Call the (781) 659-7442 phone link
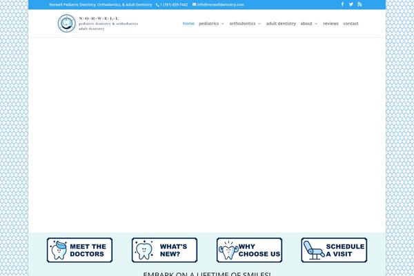The image size is (414, 276). click(x=173, y=5)
